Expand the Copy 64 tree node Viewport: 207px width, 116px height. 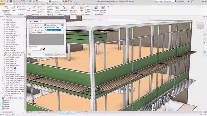pos(1,107)
